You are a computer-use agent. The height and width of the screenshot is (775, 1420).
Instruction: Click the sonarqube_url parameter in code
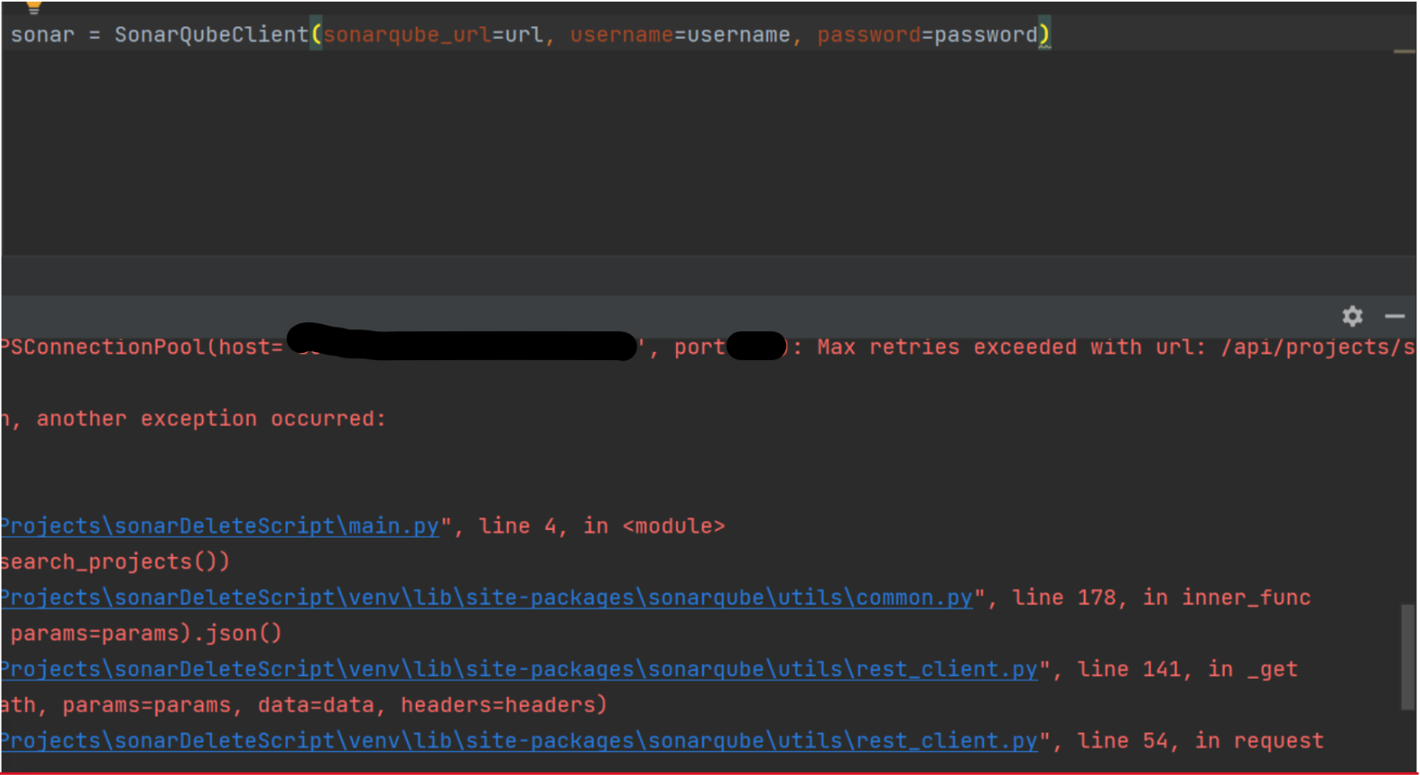(407, 35)
